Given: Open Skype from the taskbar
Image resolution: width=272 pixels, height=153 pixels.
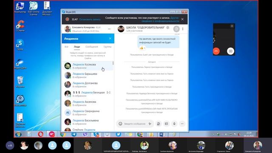Looking at the screenshot, I should (96, 134).
